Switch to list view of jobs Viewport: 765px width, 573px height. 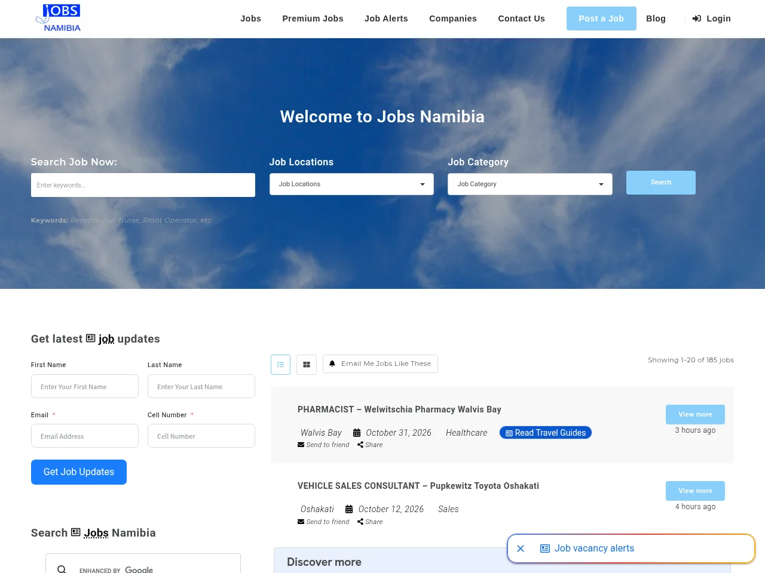click(280, 365)
